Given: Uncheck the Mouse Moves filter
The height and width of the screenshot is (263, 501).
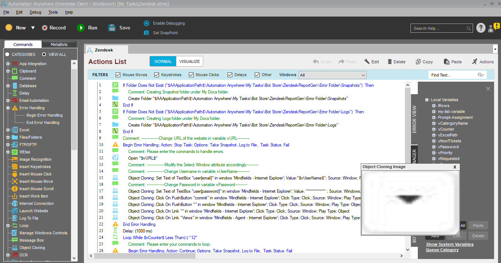Looking at the screenshot, I should pos(118,75).
